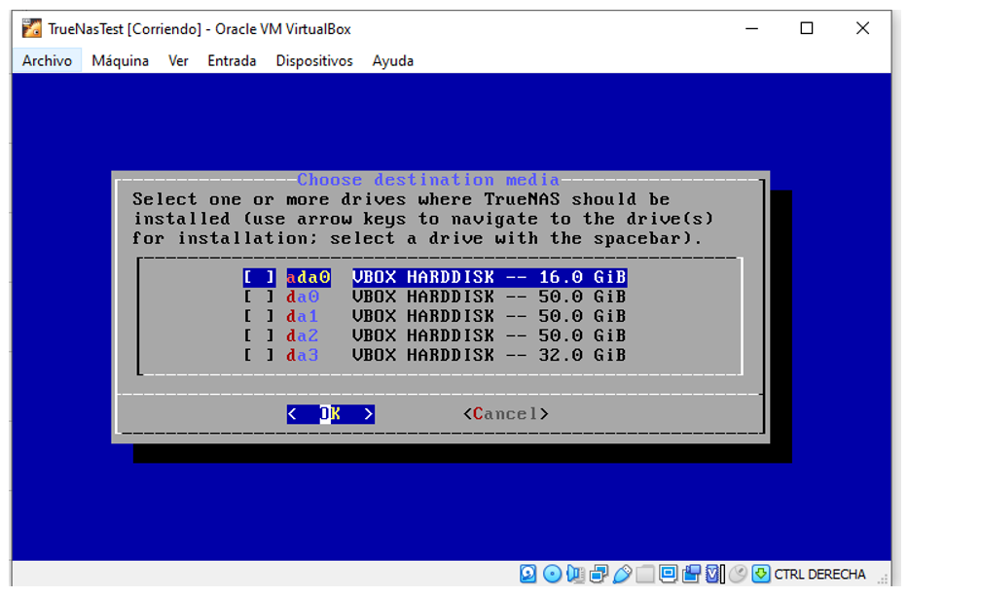Open the Máquina menu
981x597 pixels.
tap(120, 60)
